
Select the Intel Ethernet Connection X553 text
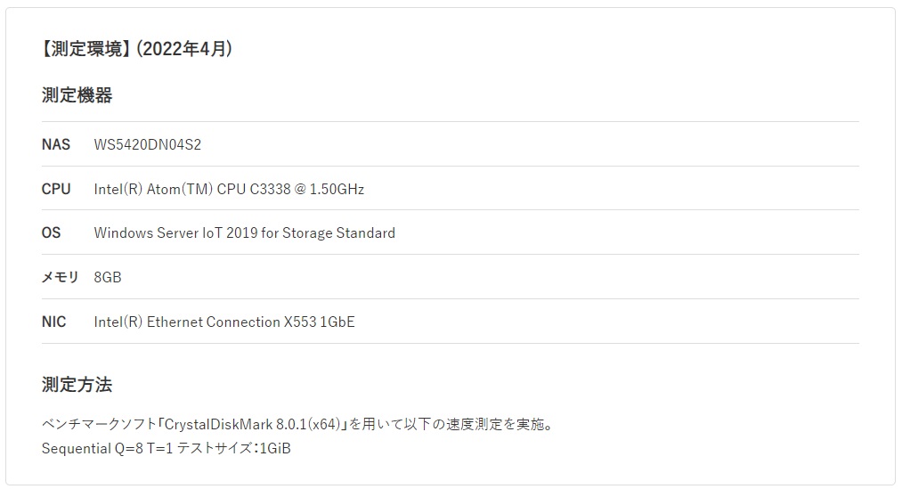206,322
